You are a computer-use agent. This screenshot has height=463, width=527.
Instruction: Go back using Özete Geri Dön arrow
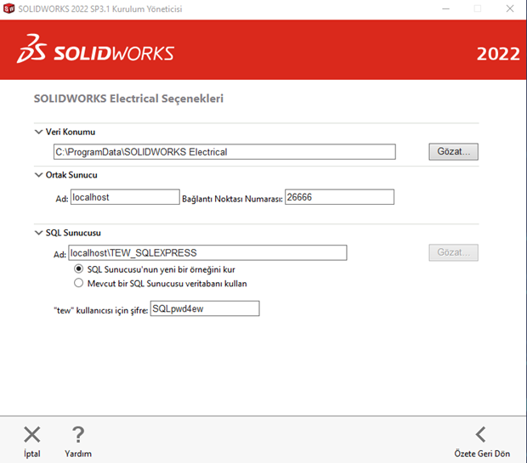480,435
